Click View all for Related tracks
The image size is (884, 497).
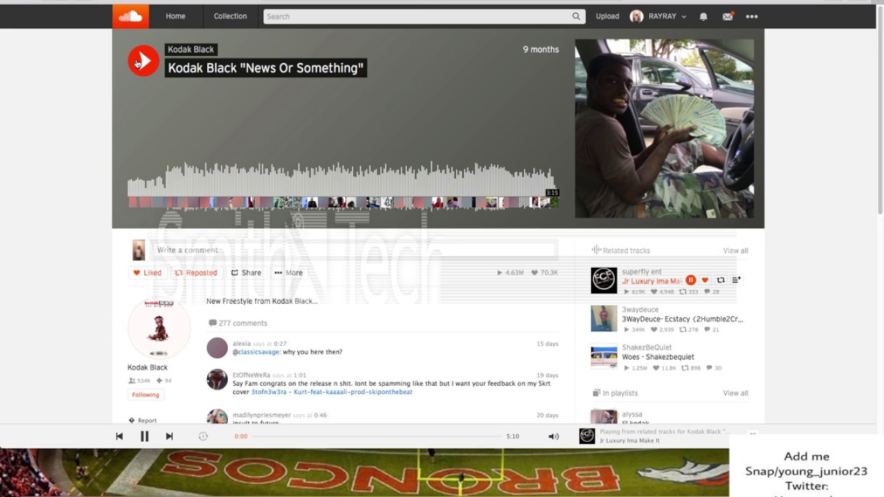[735, 251]
